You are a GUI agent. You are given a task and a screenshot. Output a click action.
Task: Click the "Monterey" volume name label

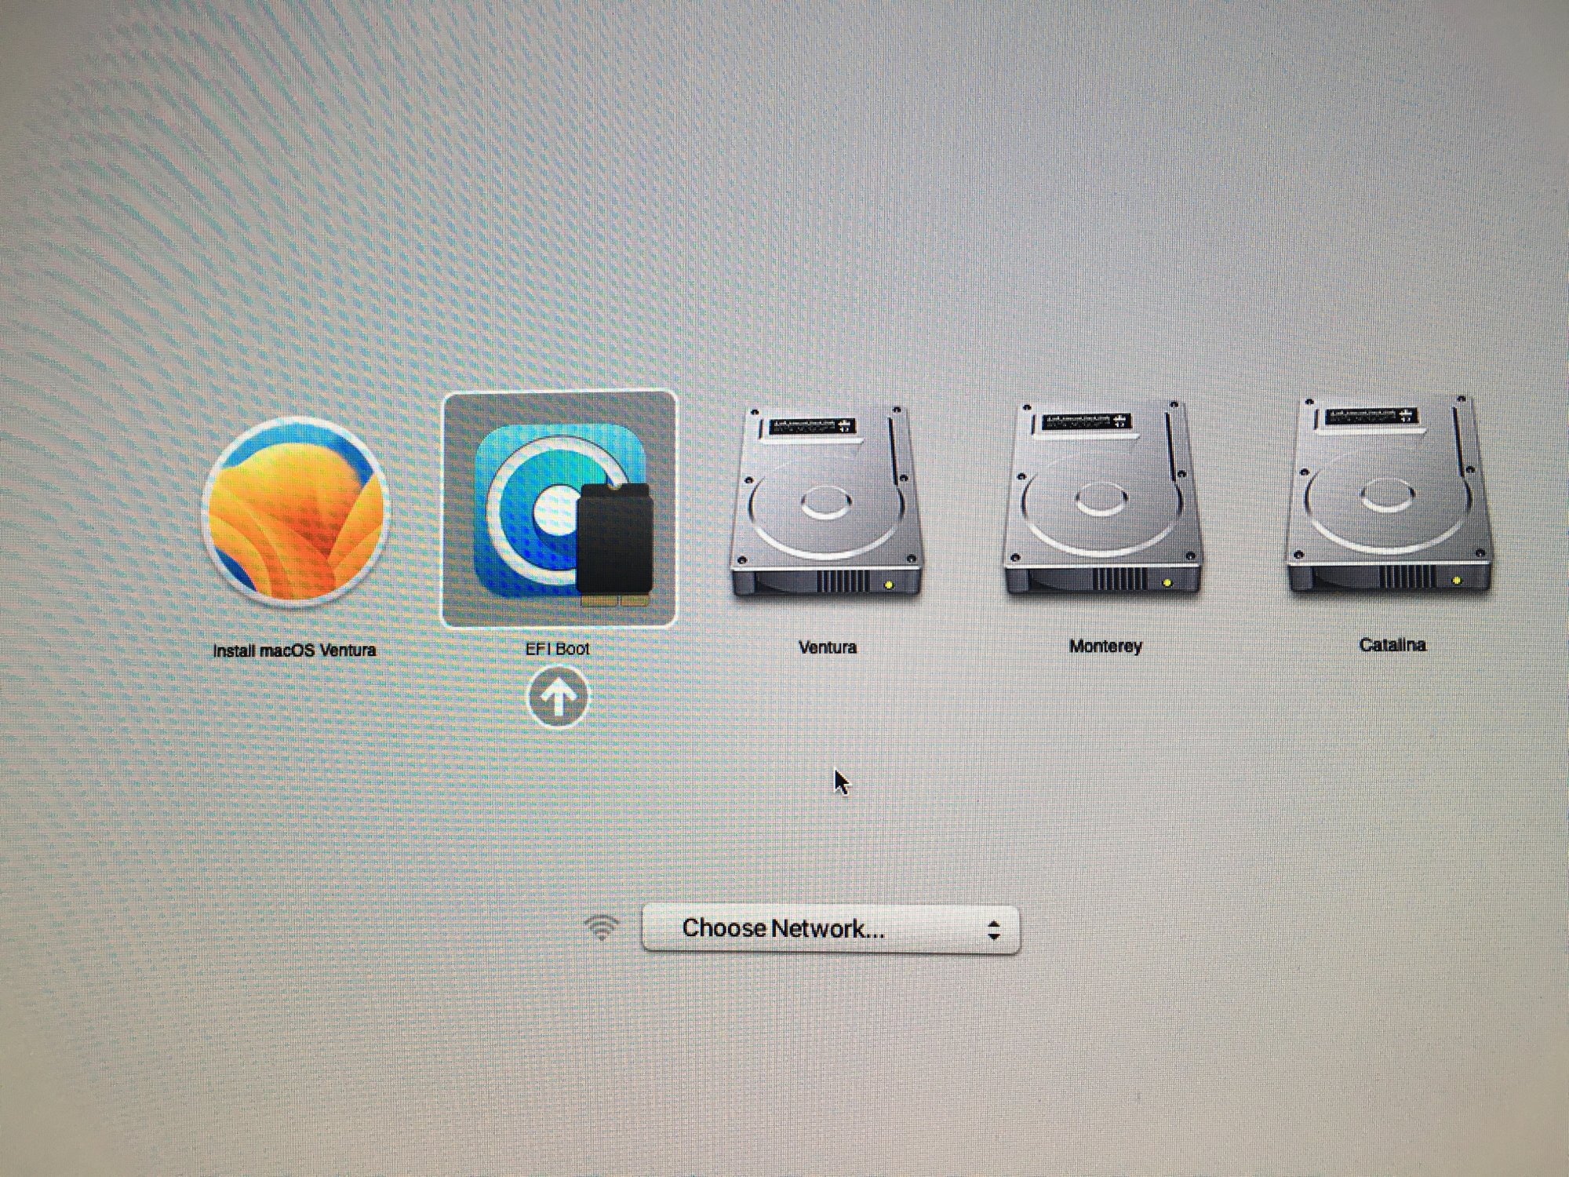(x=1105, y=646)
